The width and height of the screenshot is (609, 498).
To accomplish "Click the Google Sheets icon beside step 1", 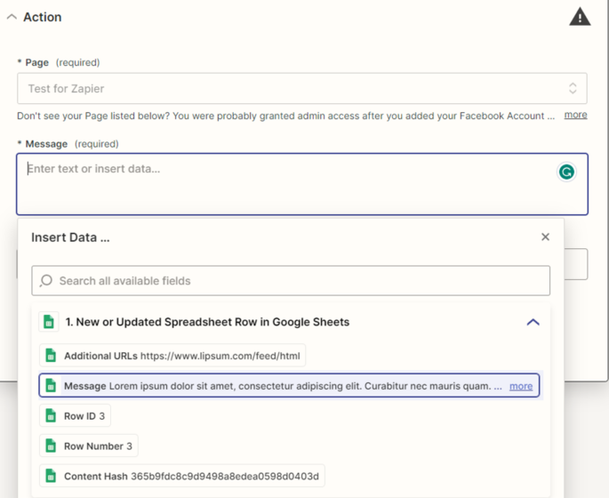I will click(x=49, y=322).
